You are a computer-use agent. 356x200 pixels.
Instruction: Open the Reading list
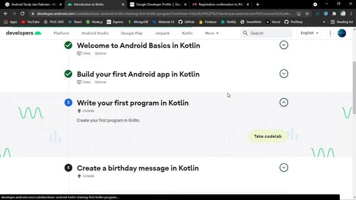pyautogui.click(x=342, y=22)
